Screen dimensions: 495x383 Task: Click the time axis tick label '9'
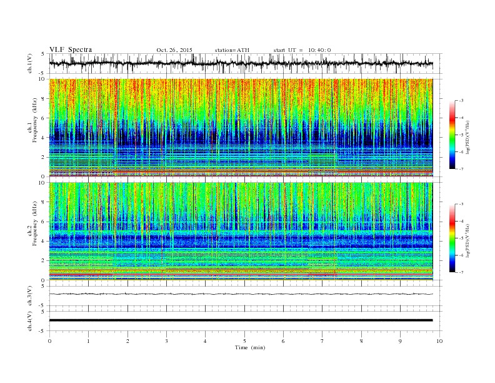click(x=400, y=341)
